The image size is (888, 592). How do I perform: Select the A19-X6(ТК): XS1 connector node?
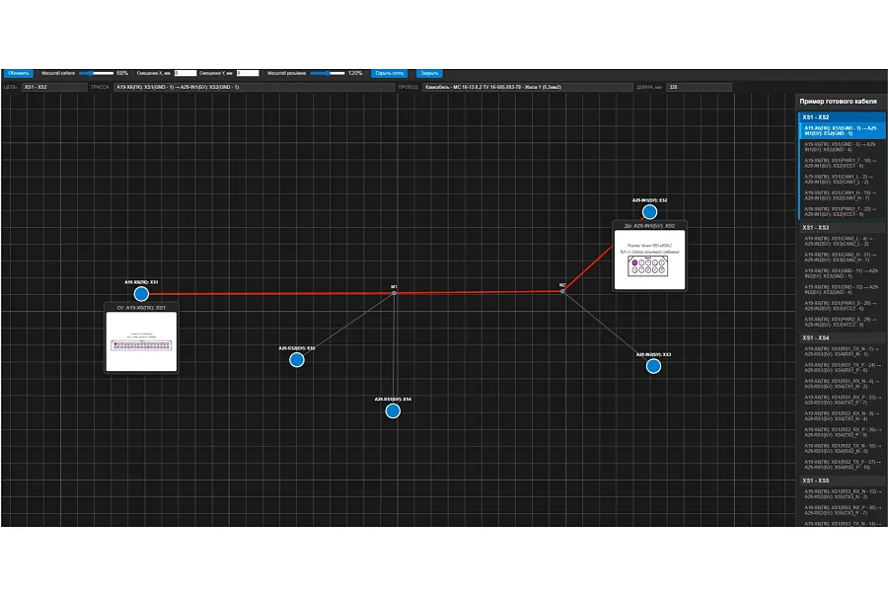tap(141, 294)
